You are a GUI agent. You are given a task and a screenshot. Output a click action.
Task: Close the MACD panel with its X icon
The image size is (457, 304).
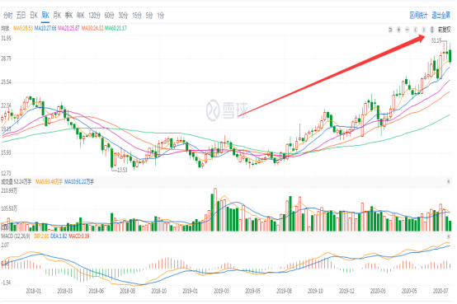(x=449, y=236)
